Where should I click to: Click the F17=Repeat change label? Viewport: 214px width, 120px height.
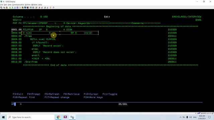pyautogui.click(x=57, y=97)
